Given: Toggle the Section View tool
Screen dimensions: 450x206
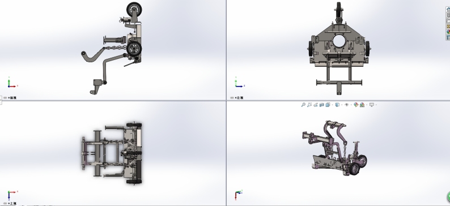Looking at the screenshot, I should tap(322, 105).
